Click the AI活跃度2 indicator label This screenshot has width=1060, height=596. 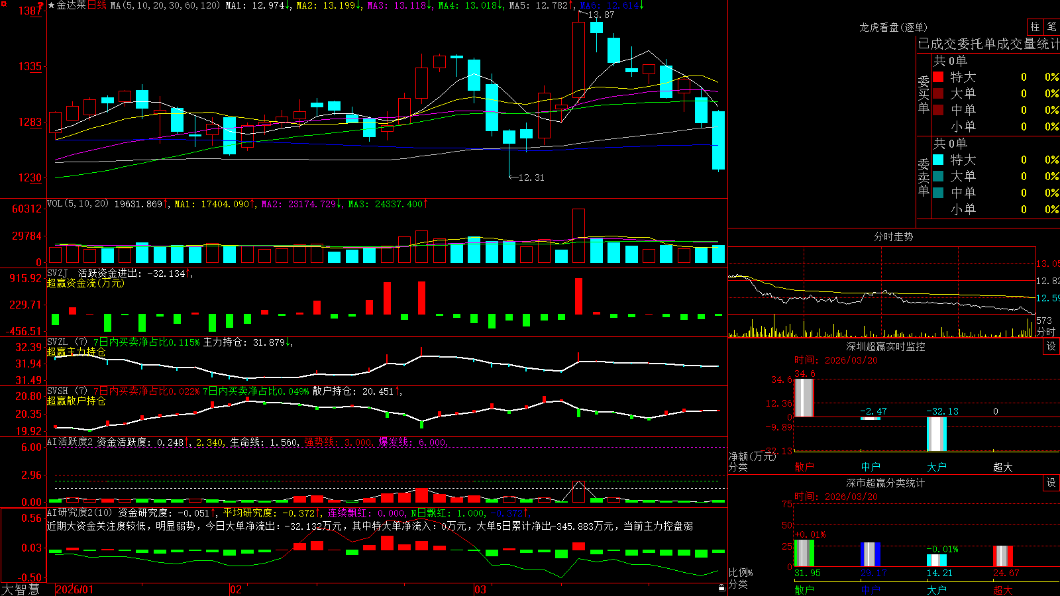click(x=70, y=442)
